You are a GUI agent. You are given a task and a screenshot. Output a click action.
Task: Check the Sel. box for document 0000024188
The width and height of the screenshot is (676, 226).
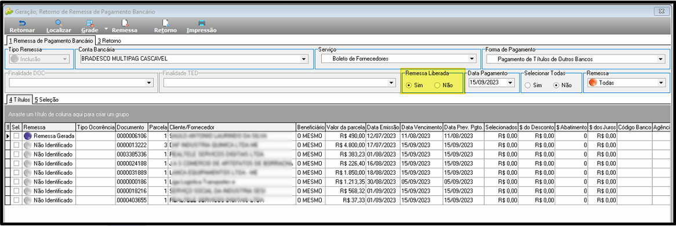click(16, 164)
